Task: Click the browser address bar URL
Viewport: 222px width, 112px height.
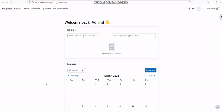Action: coord(52,2)
